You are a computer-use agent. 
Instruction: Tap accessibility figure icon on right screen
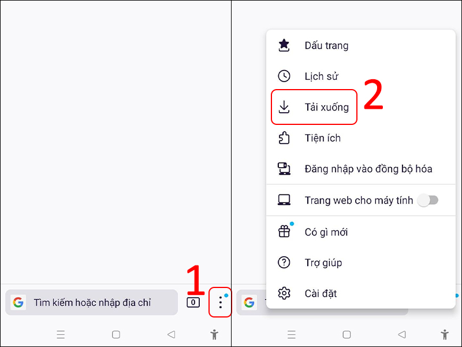click(x=445, y=335)
